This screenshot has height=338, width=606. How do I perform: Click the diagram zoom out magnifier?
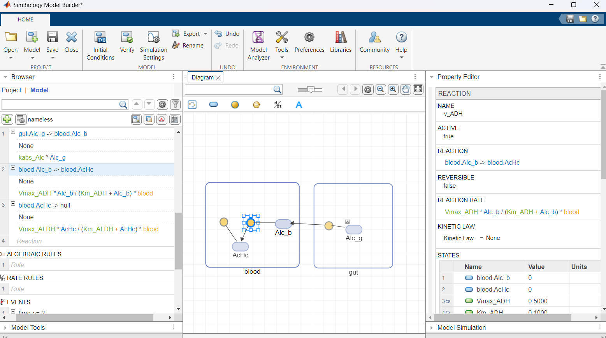pyautogui.click(x=380, y=90)
